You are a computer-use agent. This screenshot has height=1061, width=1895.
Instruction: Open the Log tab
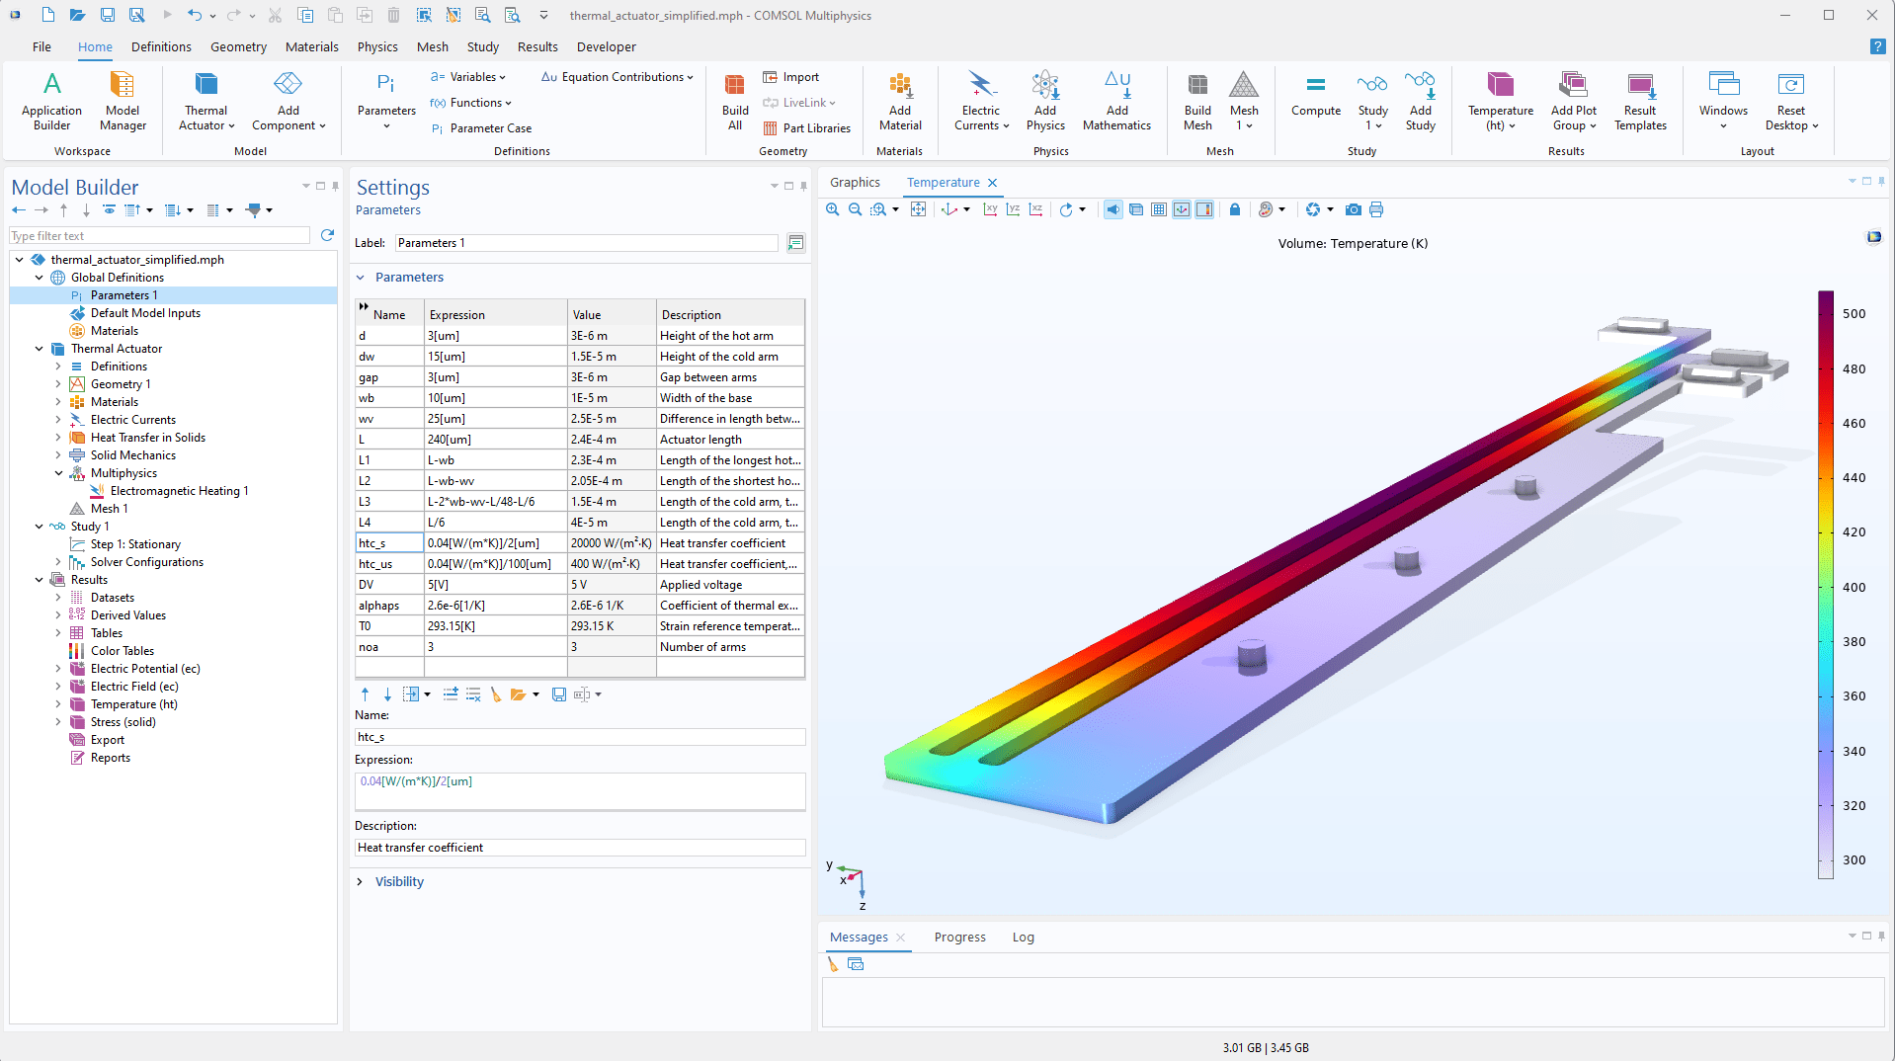point(1023,938)
